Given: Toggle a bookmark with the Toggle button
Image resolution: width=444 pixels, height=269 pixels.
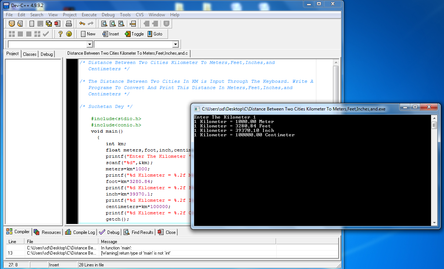Looking at the screenshot, I should pyautogui.click(x=134, y=34).
